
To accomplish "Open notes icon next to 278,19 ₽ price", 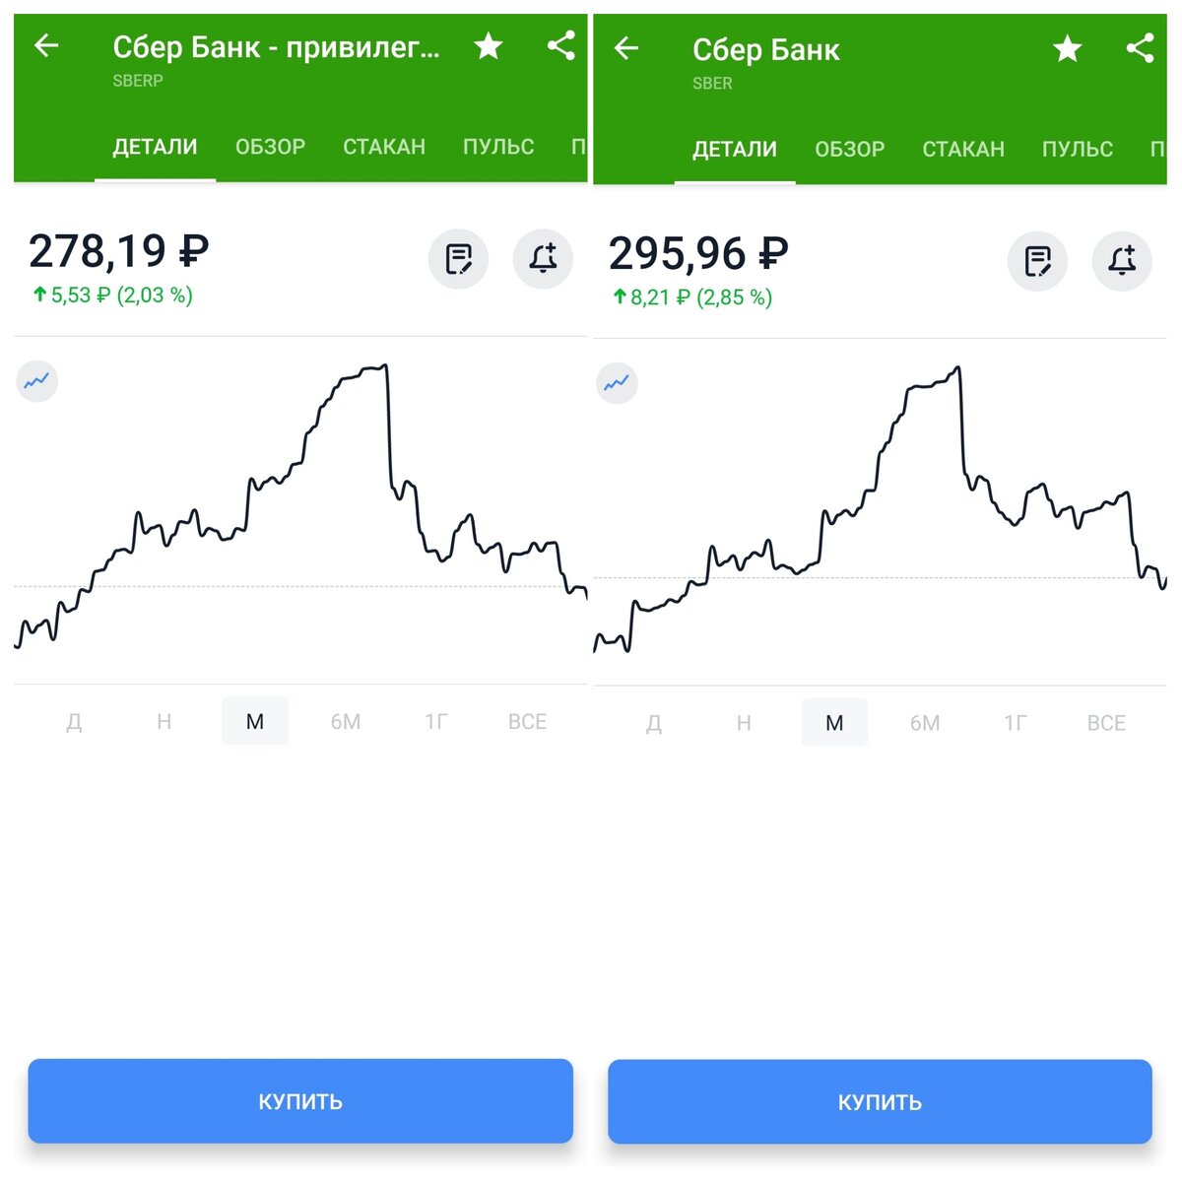I will (458, 259).
